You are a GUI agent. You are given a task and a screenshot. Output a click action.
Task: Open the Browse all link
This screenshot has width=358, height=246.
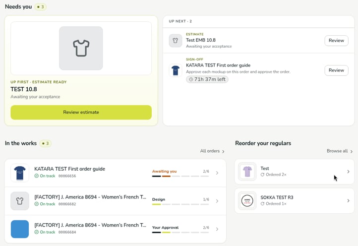(x=337, y=151)
